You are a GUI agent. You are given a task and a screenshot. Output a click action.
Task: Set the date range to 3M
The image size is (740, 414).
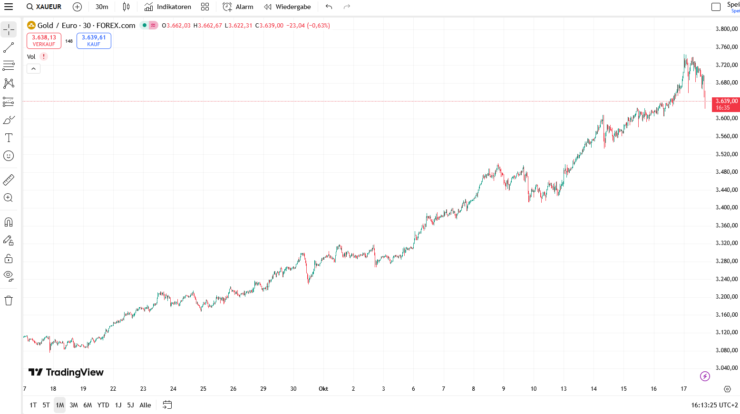[74, 405]
